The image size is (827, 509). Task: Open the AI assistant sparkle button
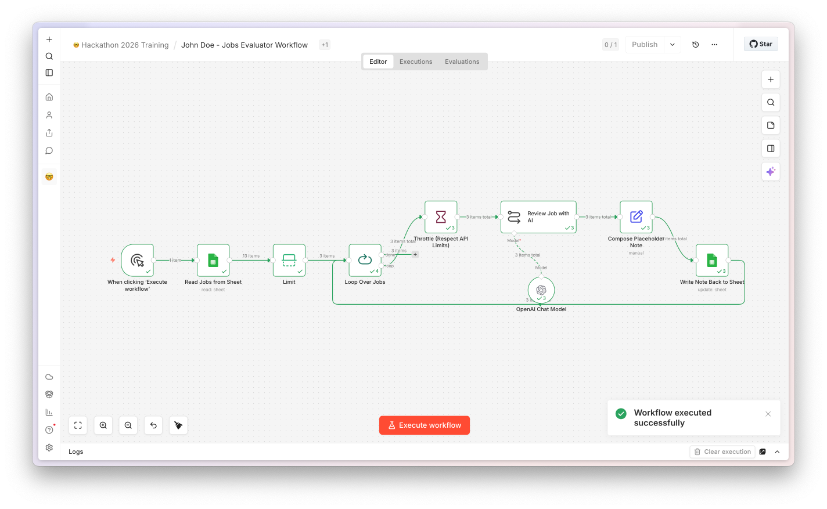click(x=771, y=171)
